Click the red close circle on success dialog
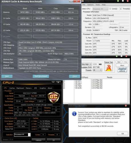Screen dimensions: 131x143 [126, 106]
